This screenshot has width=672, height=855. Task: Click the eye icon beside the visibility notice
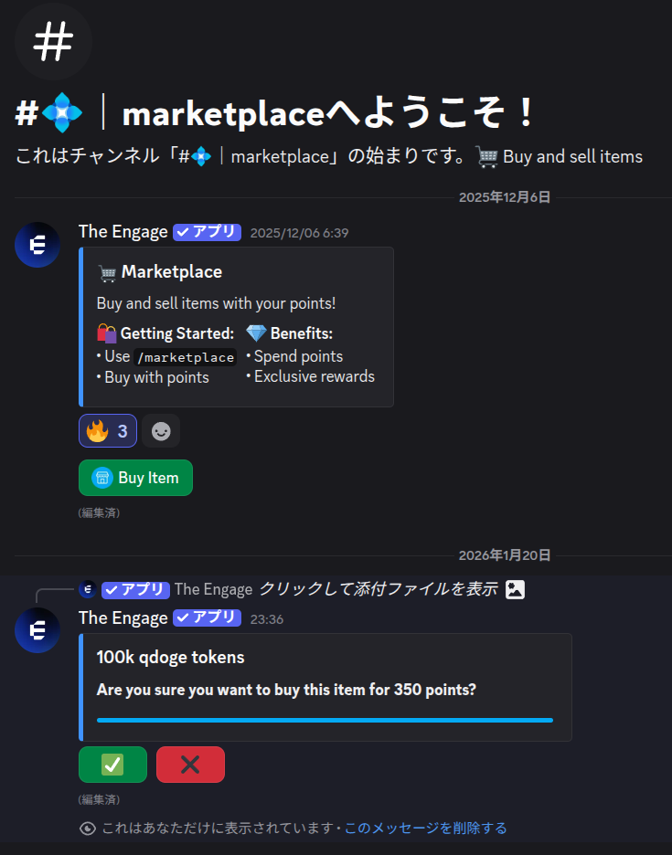tap(88, 829)
